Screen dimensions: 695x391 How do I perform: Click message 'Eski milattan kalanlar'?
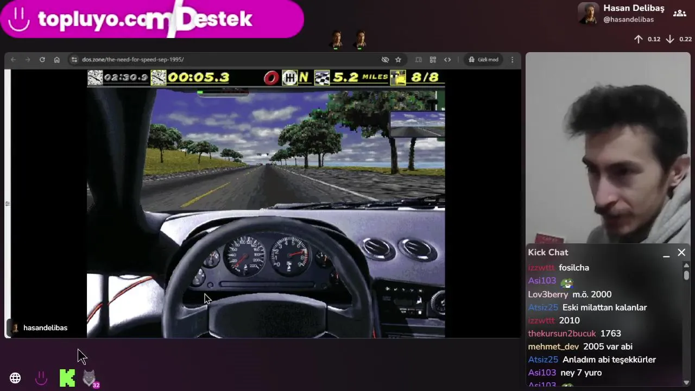[x=605, y=307]
